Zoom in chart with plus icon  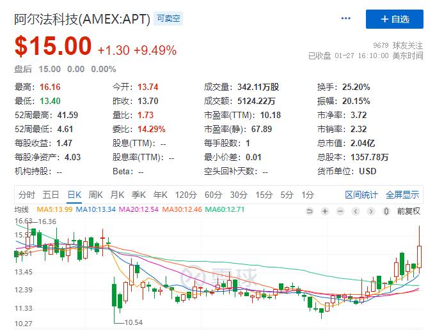pyautogui.click(x=324, y=211)
